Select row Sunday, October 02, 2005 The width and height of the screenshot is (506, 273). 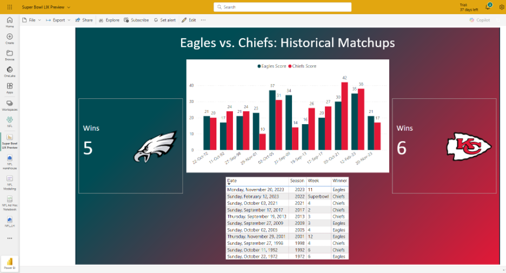point(287,230)
